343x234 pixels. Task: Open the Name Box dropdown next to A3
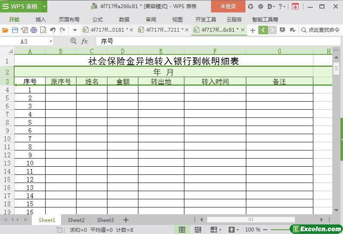coord(51,41)
